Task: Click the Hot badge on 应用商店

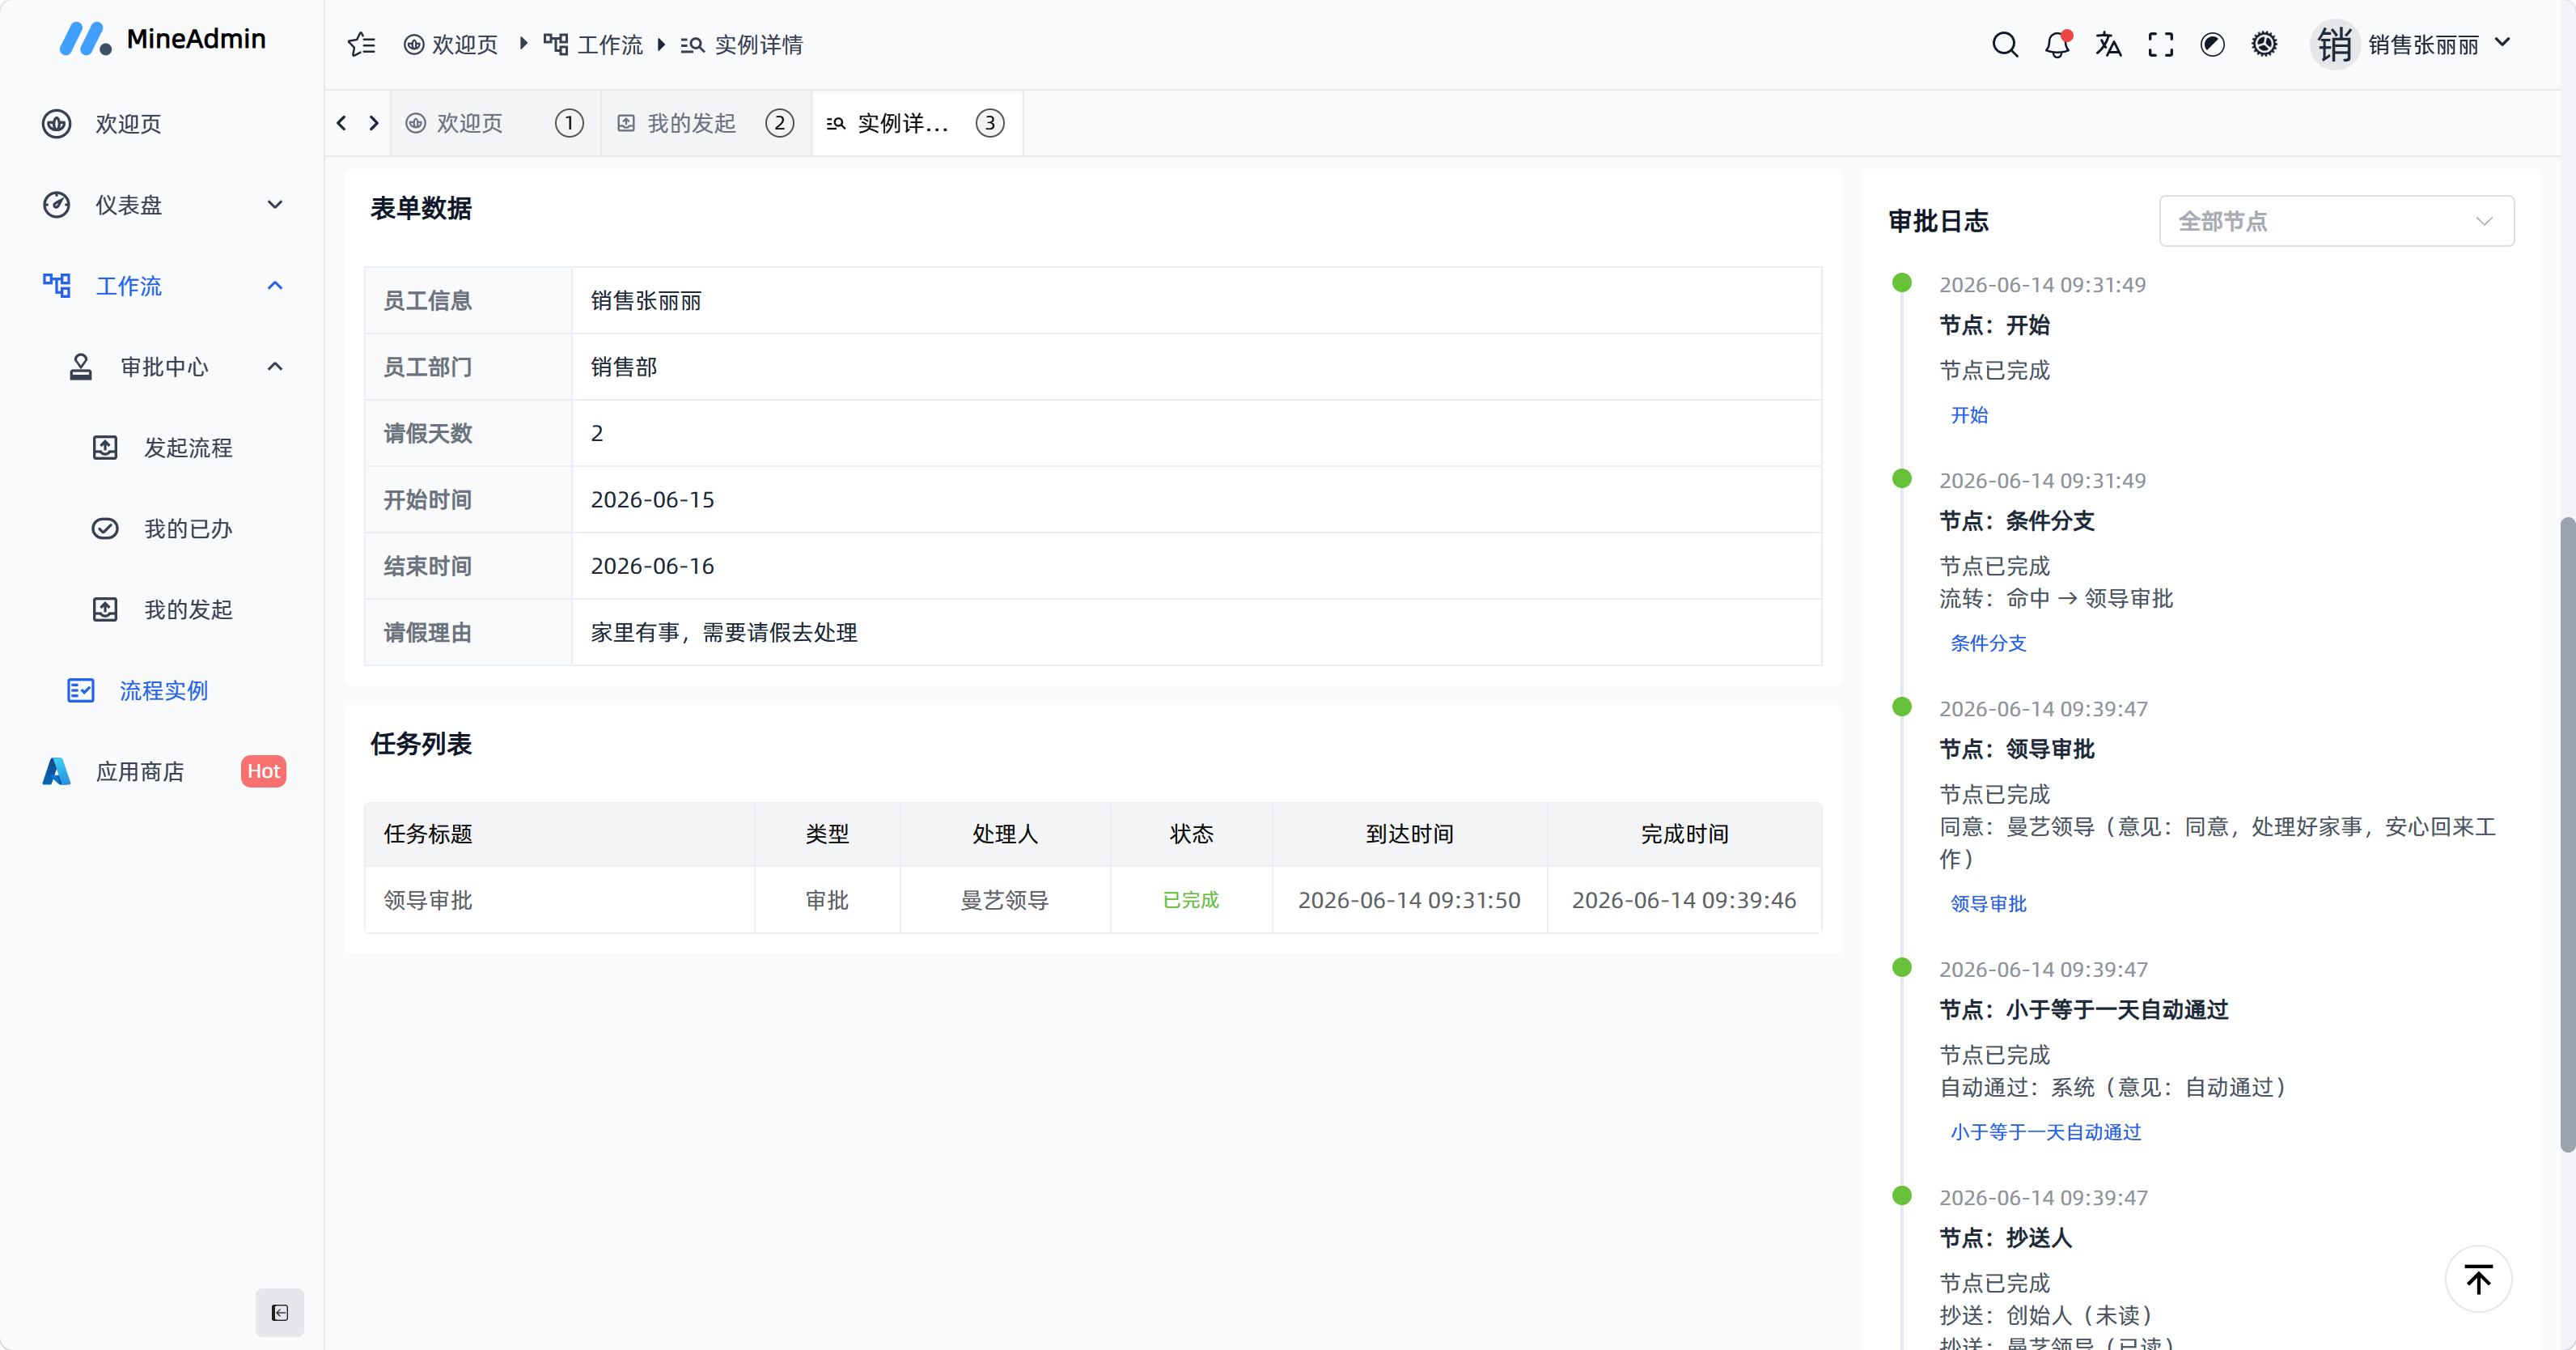Action: (x=263, y=771)
